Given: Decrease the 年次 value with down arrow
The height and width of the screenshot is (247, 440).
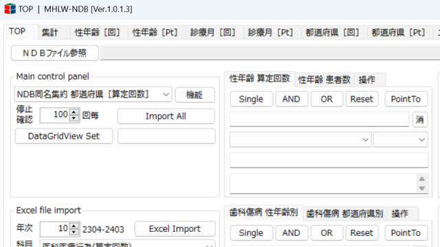Looking at the screenshot, I should tap(74, 233).
